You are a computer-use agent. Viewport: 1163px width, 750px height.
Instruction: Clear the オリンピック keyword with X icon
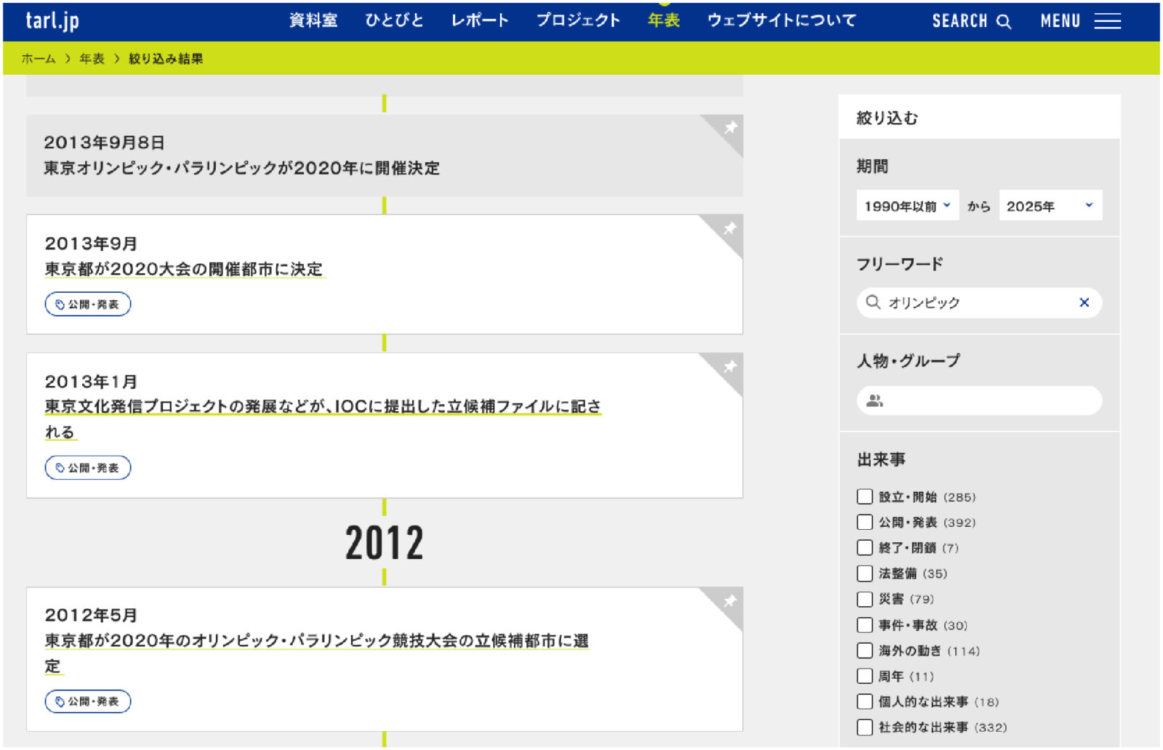click(1084, 302)
